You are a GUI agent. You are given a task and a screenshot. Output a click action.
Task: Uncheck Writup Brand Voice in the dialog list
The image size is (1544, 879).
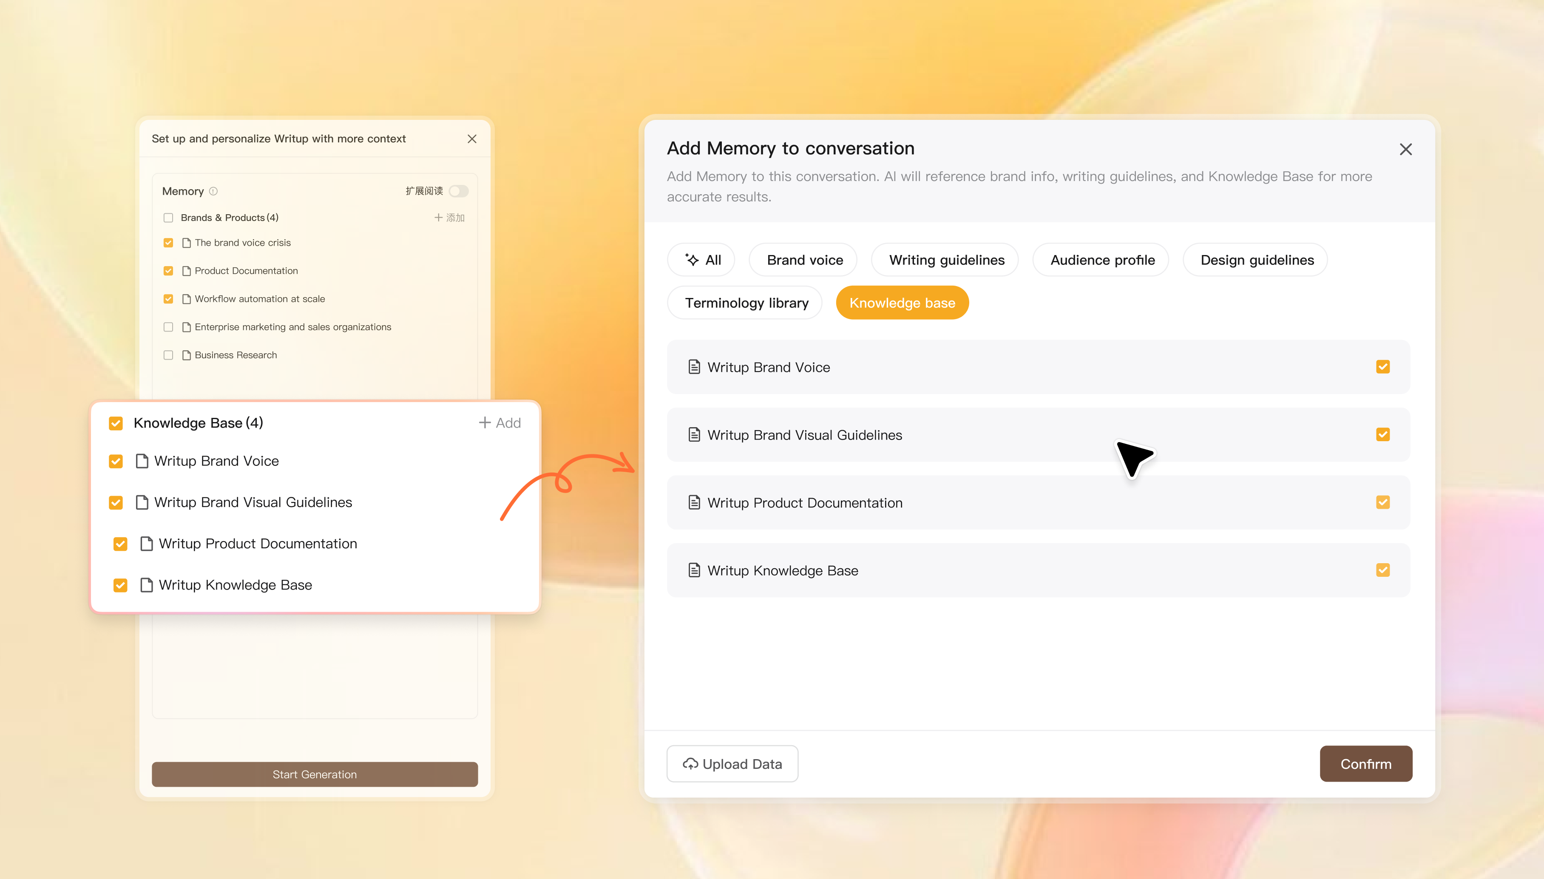coord(1383,366)
